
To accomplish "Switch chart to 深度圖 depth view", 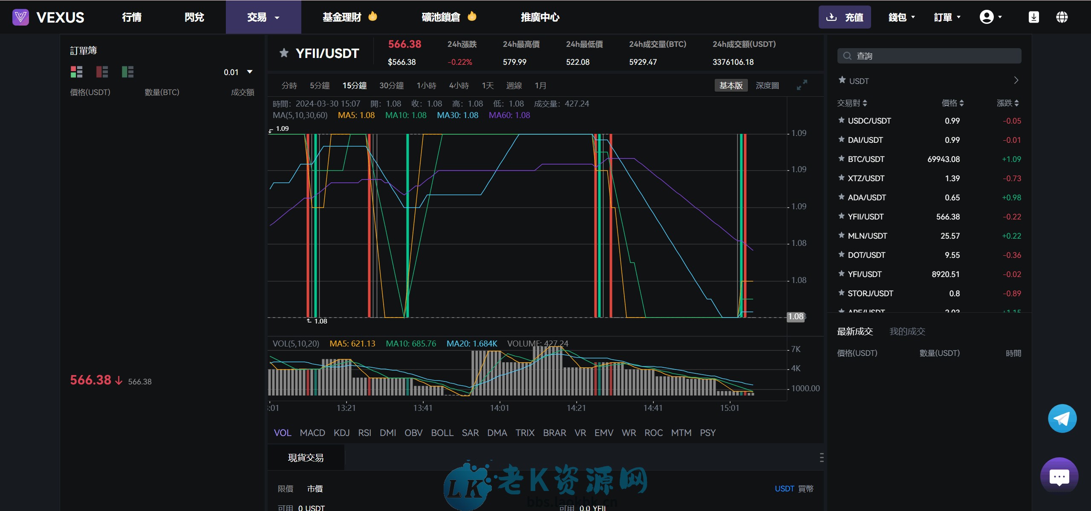I will [x=767, y=85].
